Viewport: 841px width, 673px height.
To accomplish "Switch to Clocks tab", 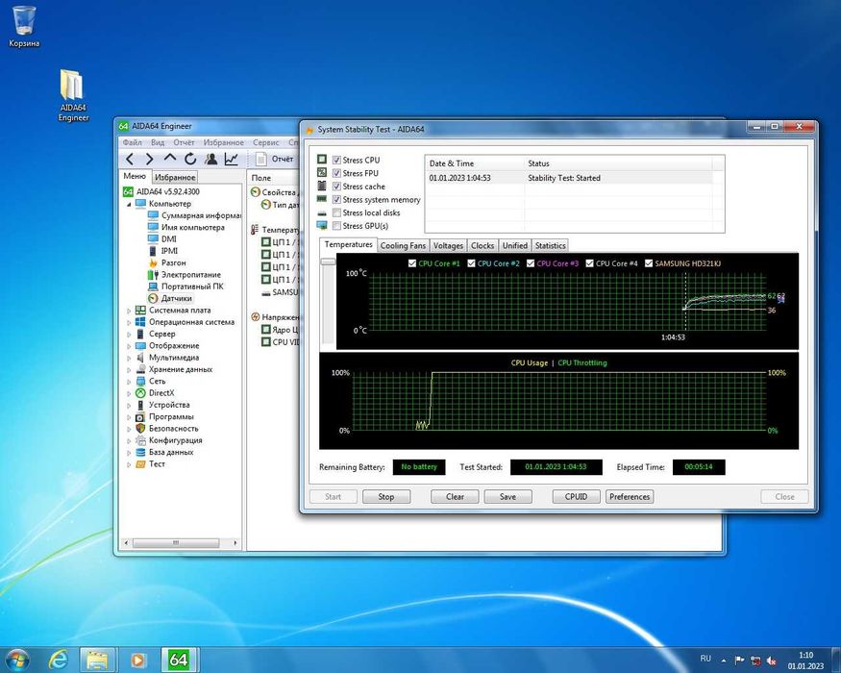I will tap(482, 246).
